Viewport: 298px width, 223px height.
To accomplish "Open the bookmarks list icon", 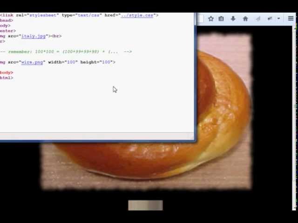I will pos(221,19).
